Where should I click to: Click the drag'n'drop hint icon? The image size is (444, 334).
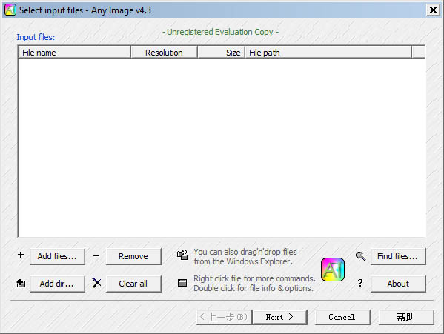182,255
